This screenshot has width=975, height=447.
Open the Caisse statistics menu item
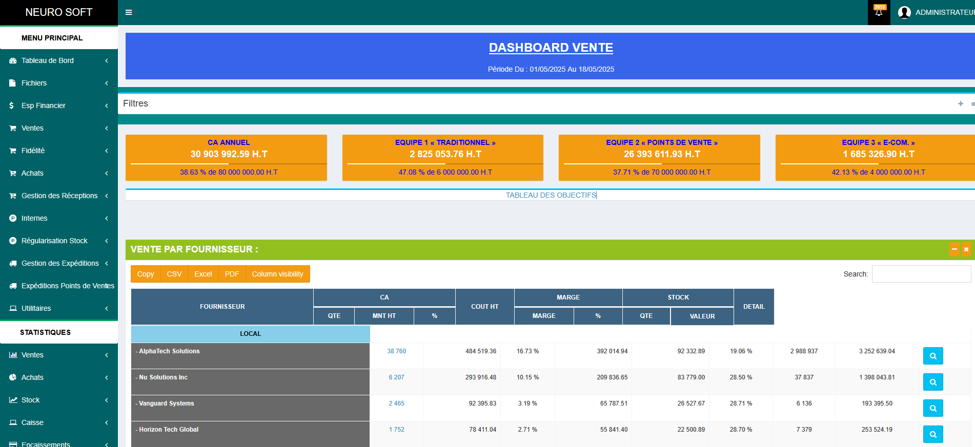click(59, 422)
